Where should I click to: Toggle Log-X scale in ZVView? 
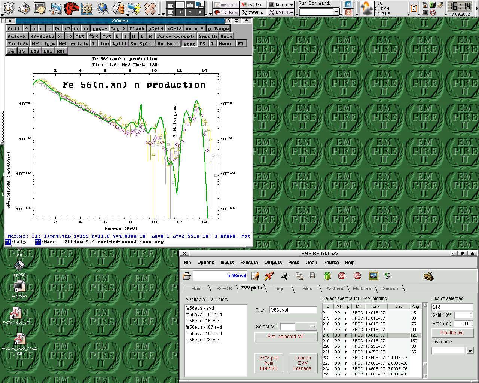[118, 28]
